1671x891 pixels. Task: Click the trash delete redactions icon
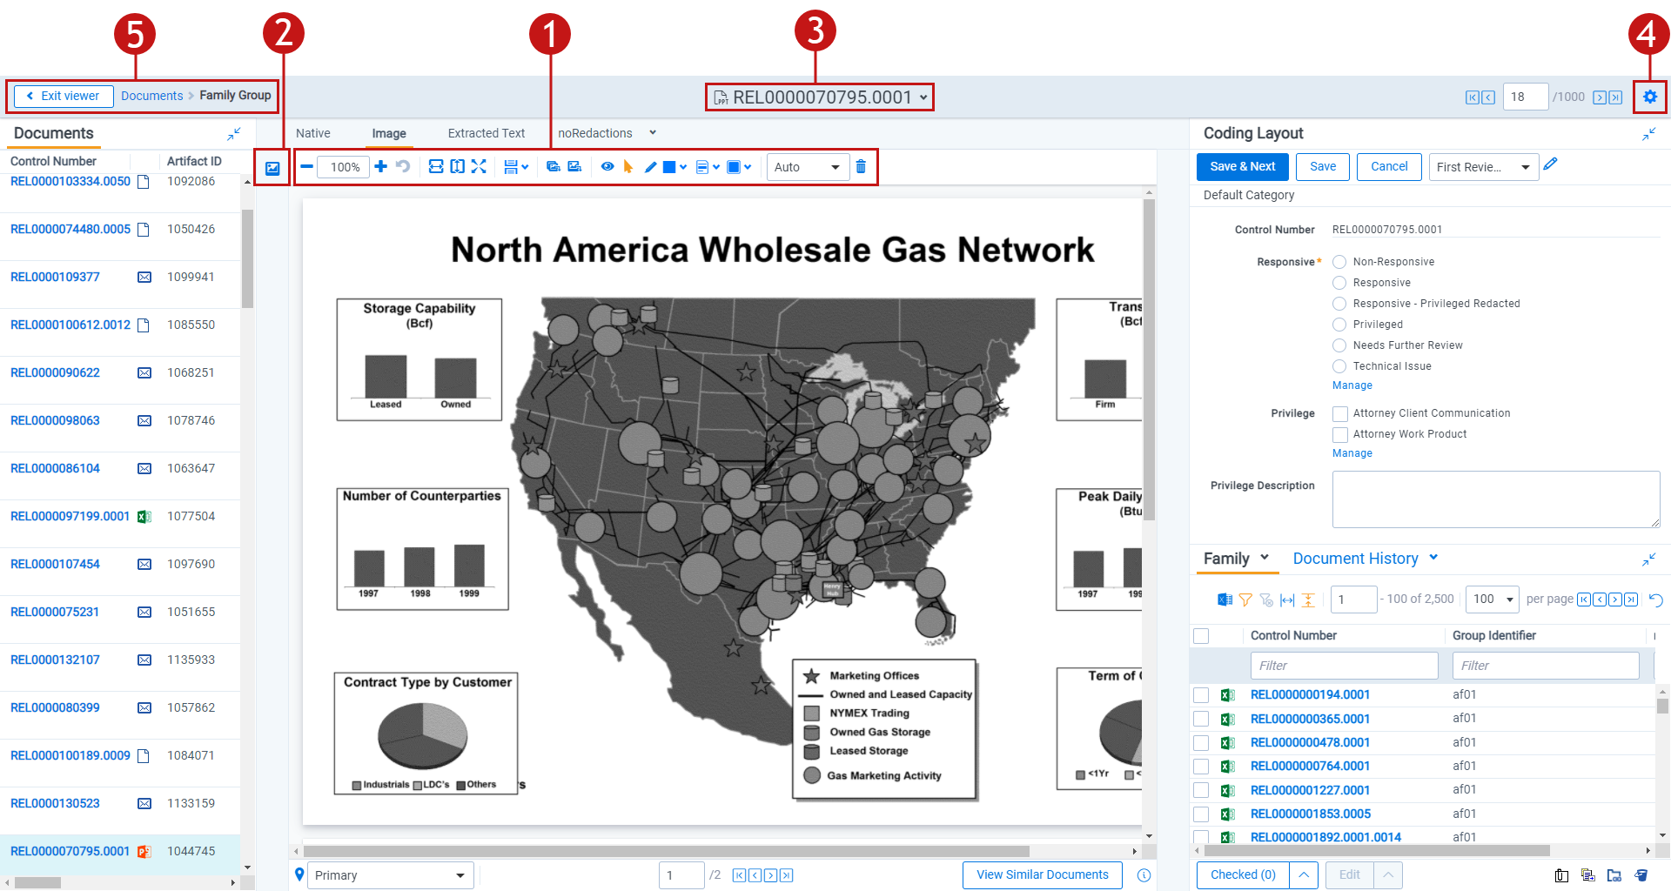861,166
